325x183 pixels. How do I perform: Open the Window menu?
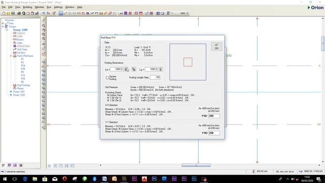(70, 7)
